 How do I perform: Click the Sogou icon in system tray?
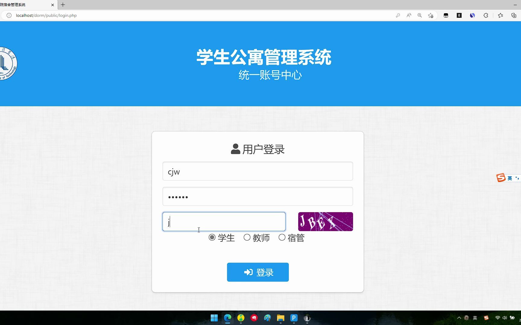[x=486, y=318]
